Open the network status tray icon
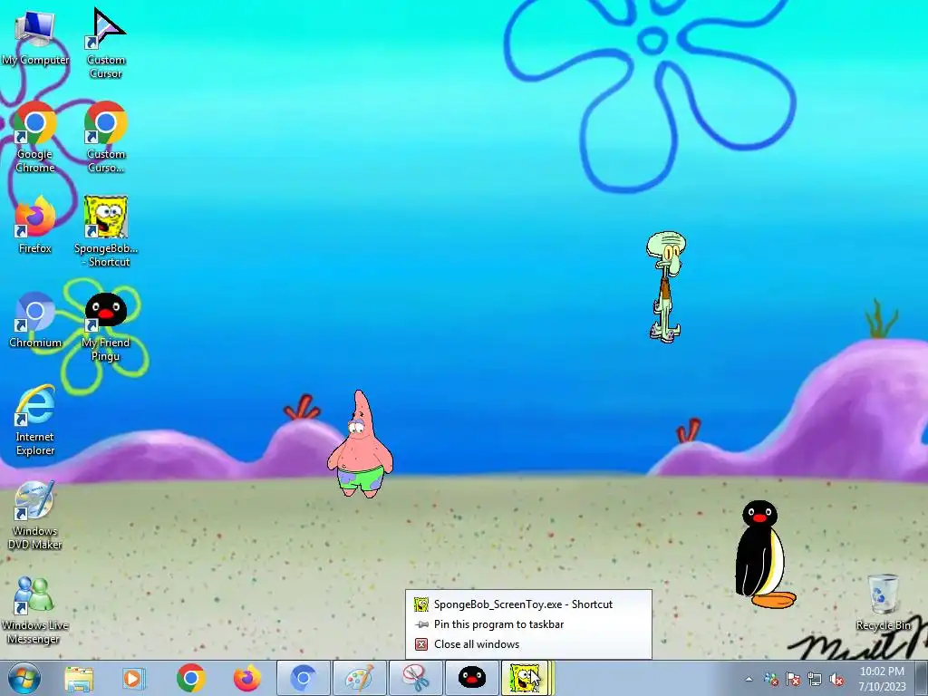 (x=815, y=679)
